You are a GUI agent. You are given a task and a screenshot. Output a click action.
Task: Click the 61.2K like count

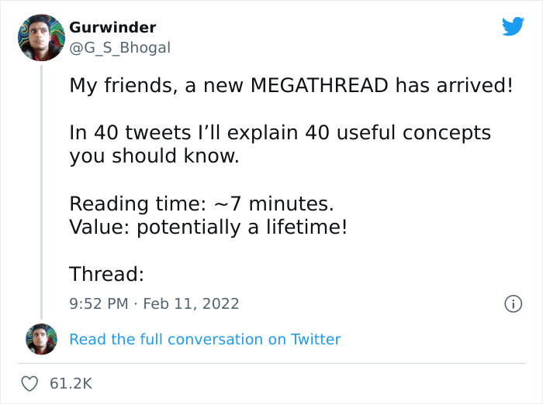[69, 383]
